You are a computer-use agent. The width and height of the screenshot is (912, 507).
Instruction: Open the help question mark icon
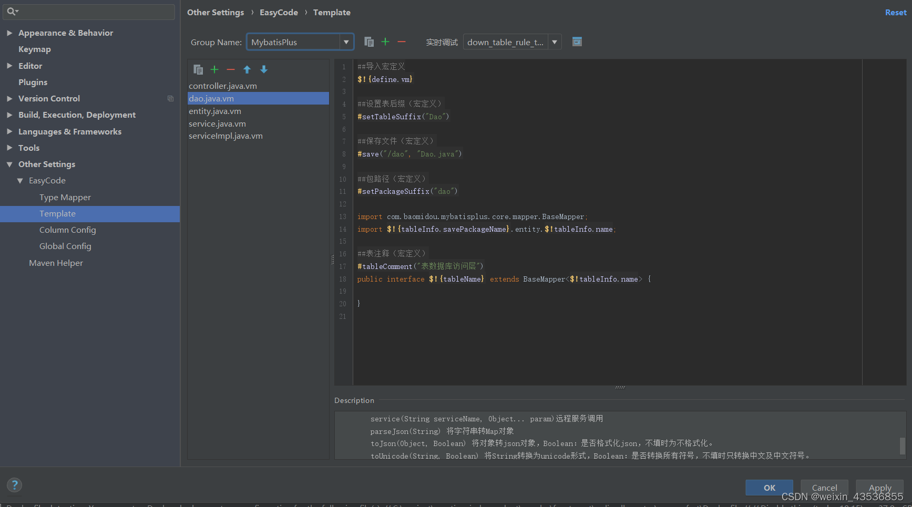coord(15,485)
